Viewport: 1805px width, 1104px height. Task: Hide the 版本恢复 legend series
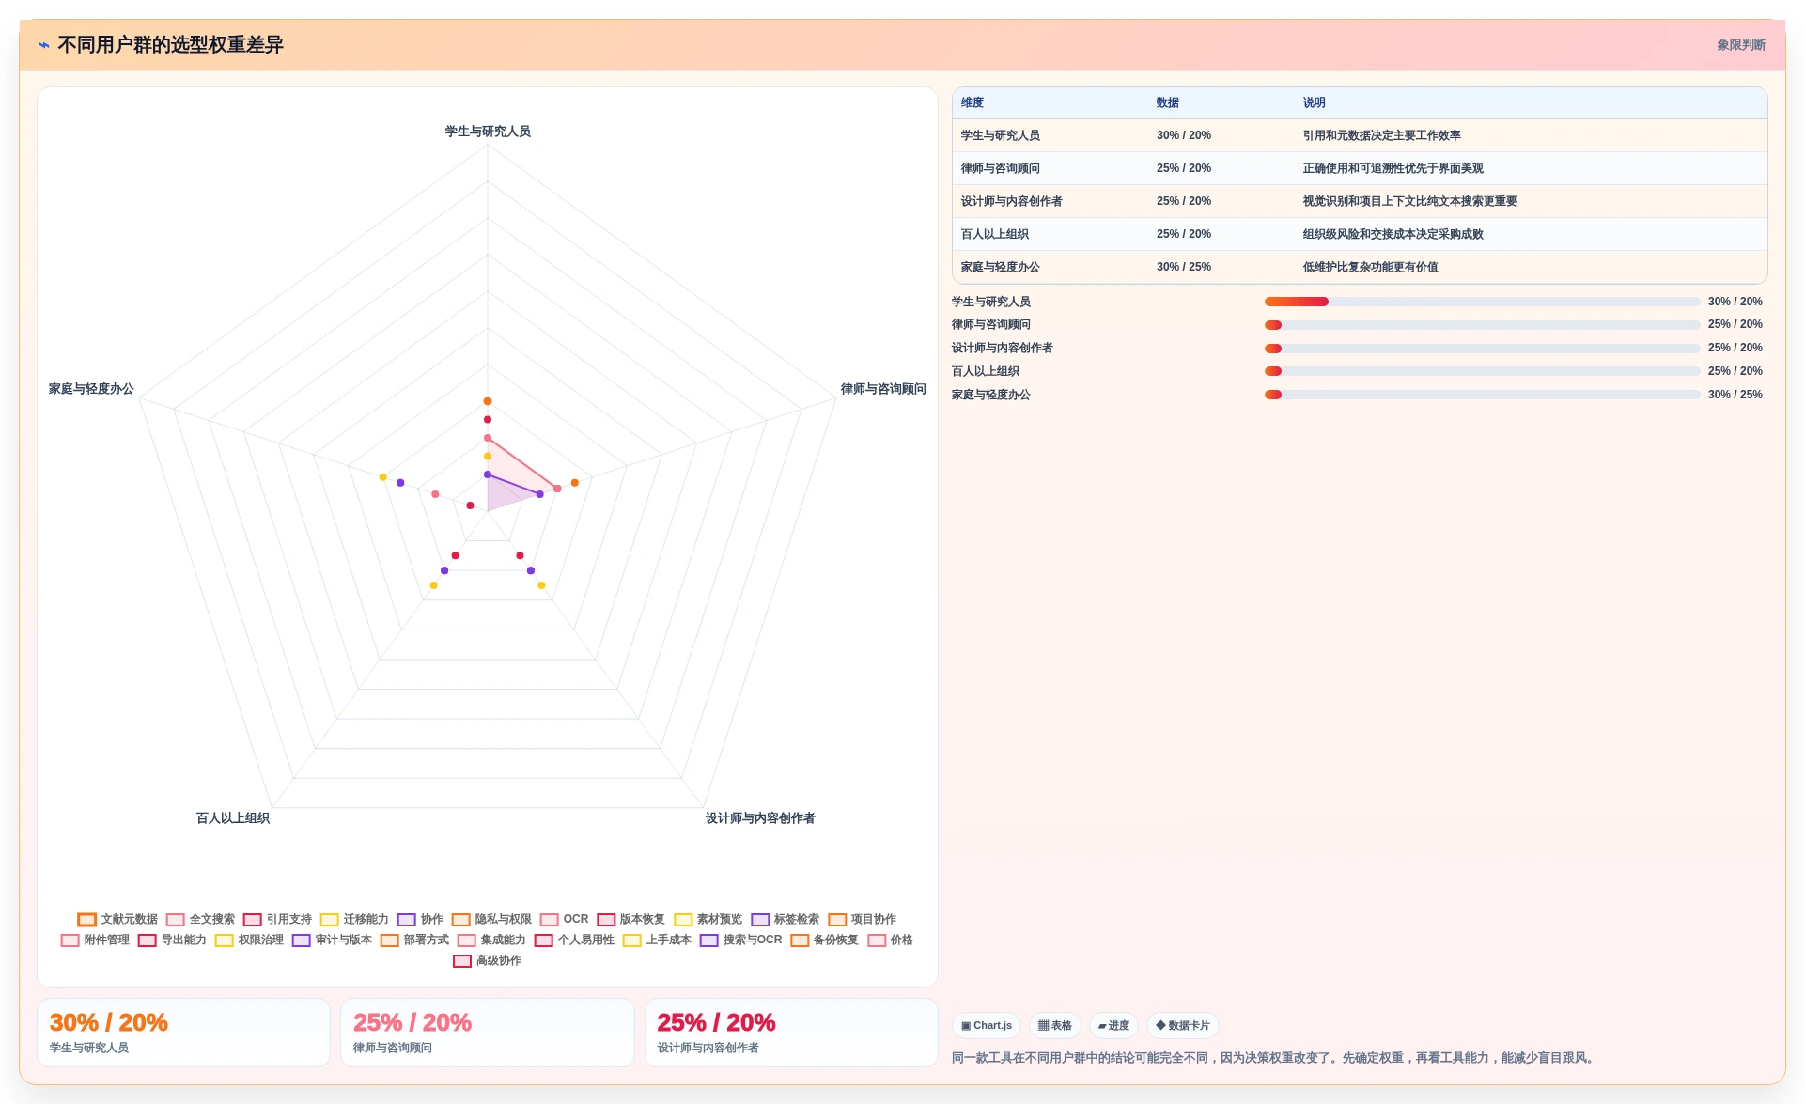click(x=630, y=919)
